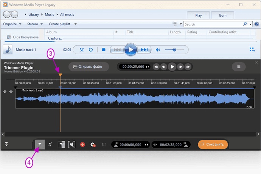This screenshot has width=261, height=174.
Task: Step one frame forward in Trimmer Plugin
Action: (180, 67)
